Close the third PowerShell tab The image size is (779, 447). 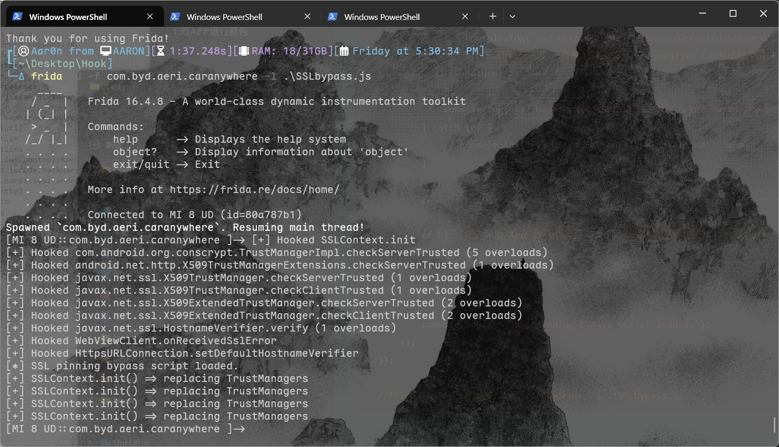click(465, 16)
